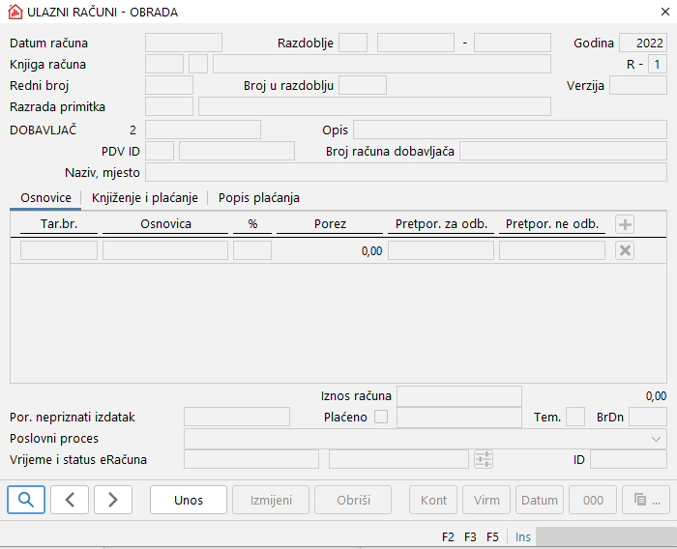Click the Broj računa dobavljača field
The width and height of the screenshot is (677, 549).
(563, 151)
